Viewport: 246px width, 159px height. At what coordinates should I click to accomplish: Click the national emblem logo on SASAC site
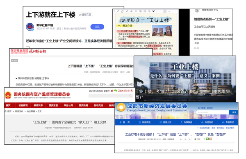coord(8,95)
